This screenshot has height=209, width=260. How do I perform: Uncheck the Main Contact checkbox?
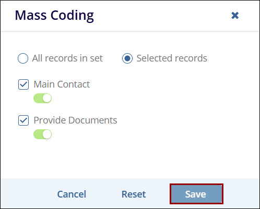pyautogui.click(x=23, y=84)
